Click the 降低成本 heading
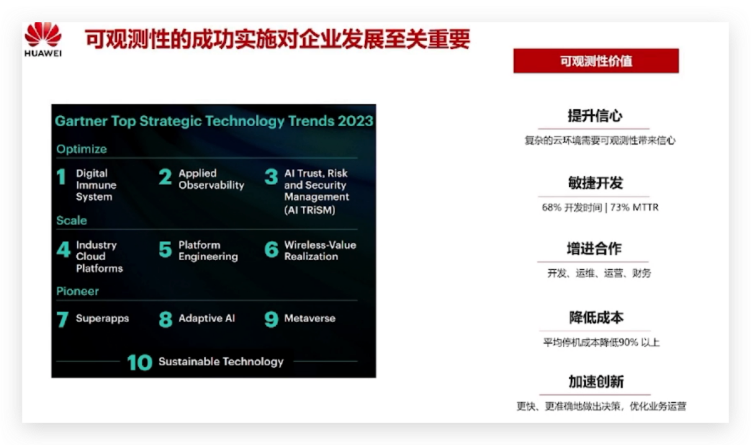The width and height of the screenshot is (751, 445). click(596, 317)
